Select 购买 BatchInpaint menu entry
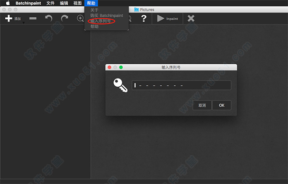 107,16
